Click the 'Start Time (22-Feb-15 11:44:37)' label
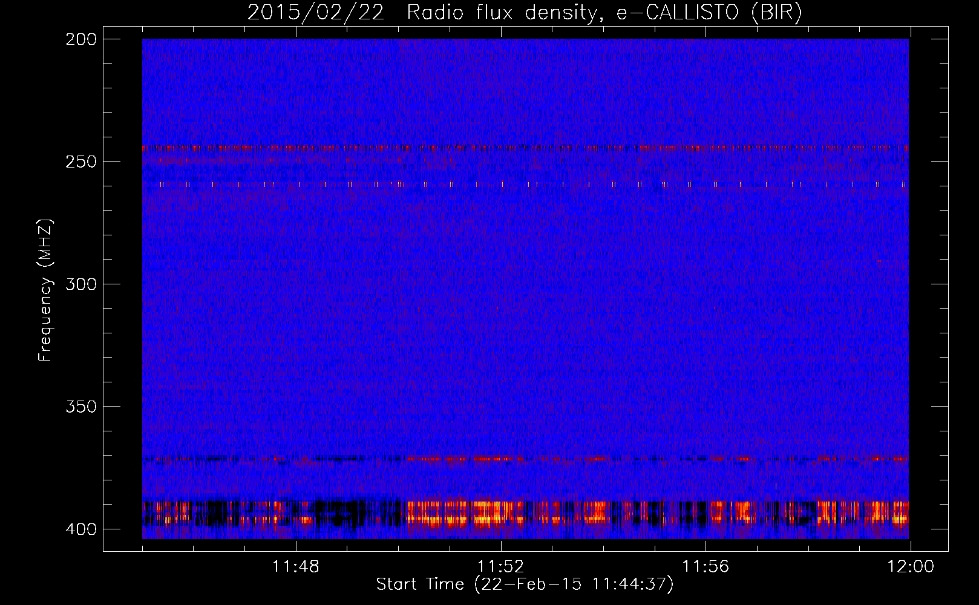979x605 pixels. [525, 584]
